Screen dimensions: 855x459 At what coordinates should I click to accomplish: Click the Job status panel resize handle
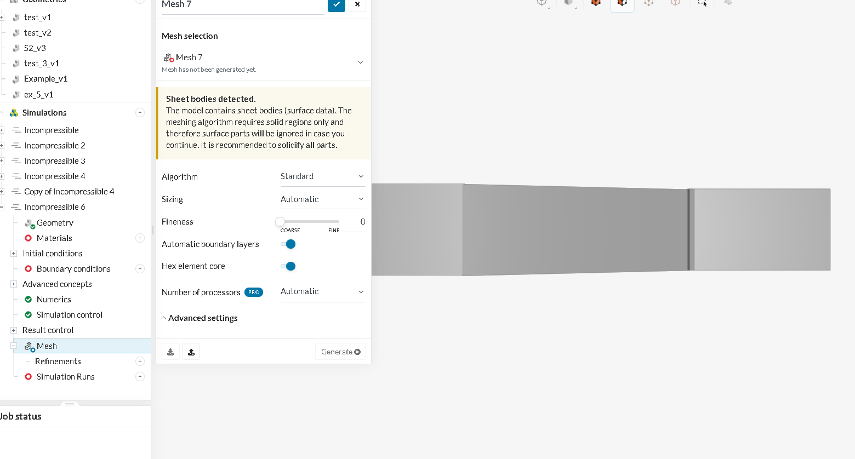70,404
